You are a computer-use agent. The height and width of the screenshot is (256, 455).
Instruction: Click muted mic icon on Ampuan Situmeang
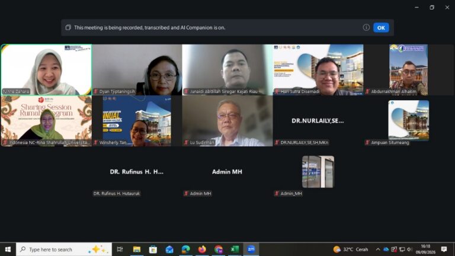click(367, 142)
